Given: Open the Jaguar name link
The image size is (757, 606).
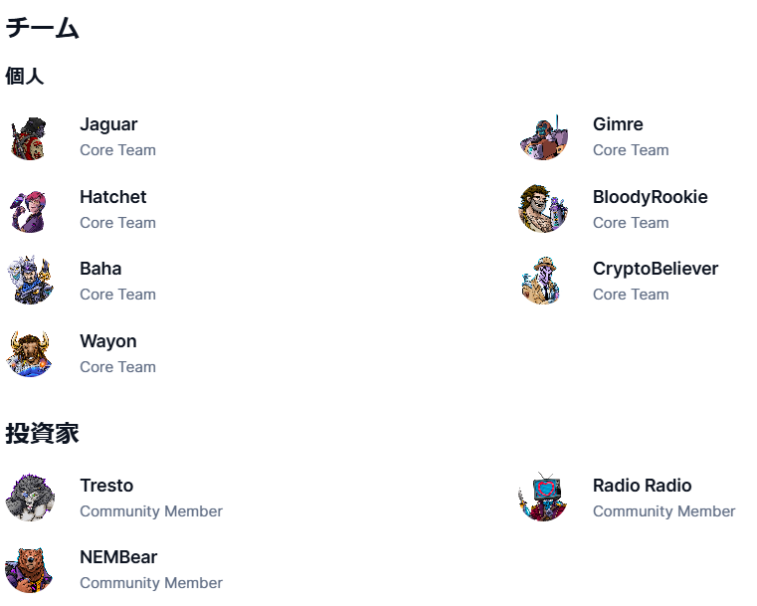Looking at the screenshot, I should [108, 124].
